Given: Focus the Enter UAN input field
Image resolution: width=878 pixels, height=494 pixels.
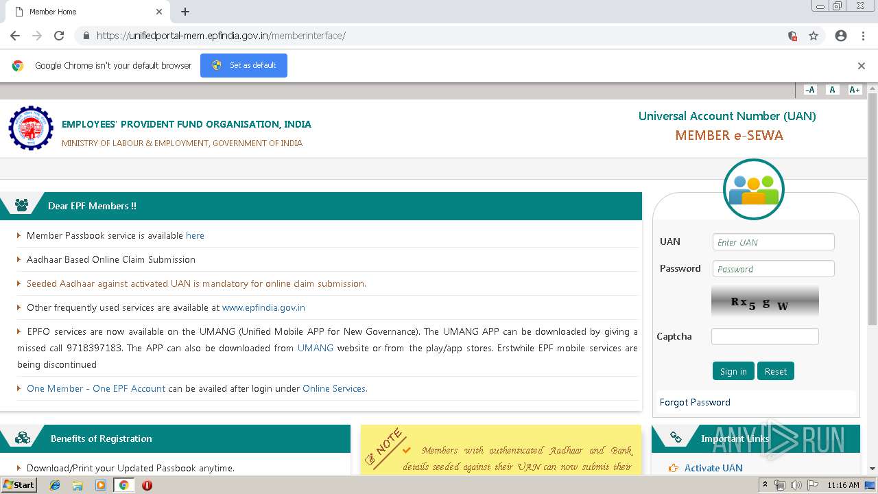Looking at the screenshot, I should tap(774, 242).
